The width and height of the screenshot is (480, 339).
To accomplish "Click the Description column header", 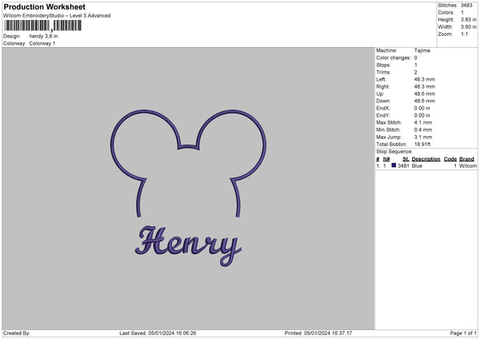I will tap(426, 159).
